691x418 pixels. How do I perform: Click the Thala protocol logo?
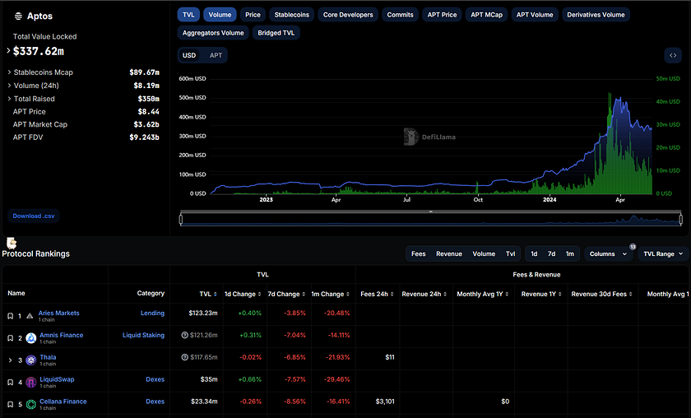coord(31,360)
